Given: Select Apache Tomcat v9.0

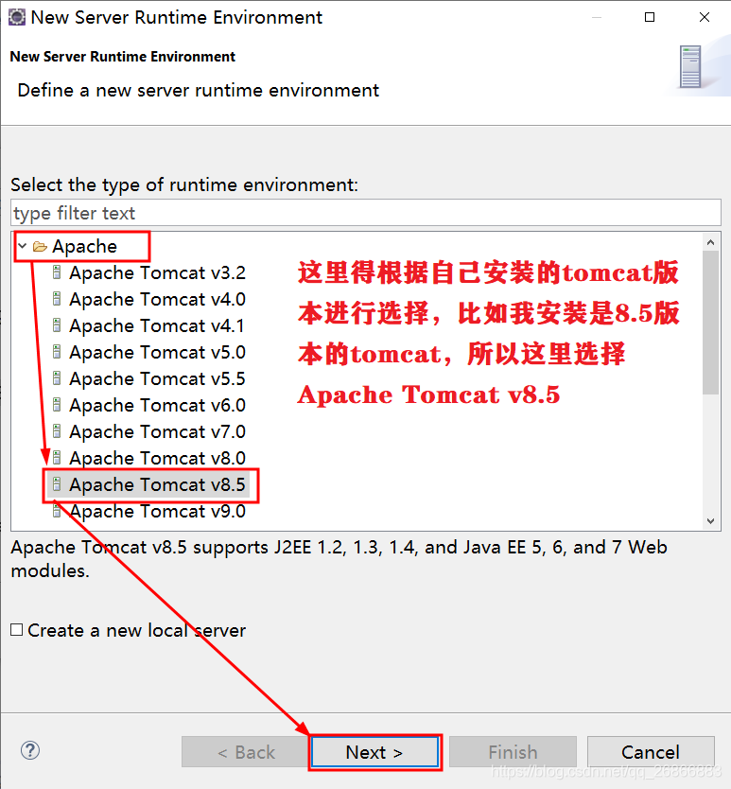Looking at the screenshot, I should pyautogui.click(x=157, y=511).
